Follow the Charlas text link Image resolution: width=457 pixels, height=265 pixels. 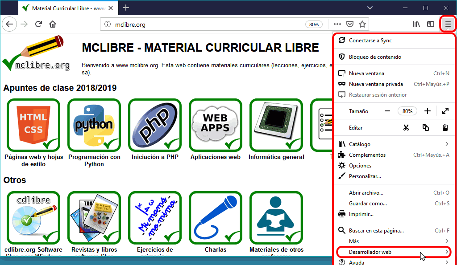point(216,249)
